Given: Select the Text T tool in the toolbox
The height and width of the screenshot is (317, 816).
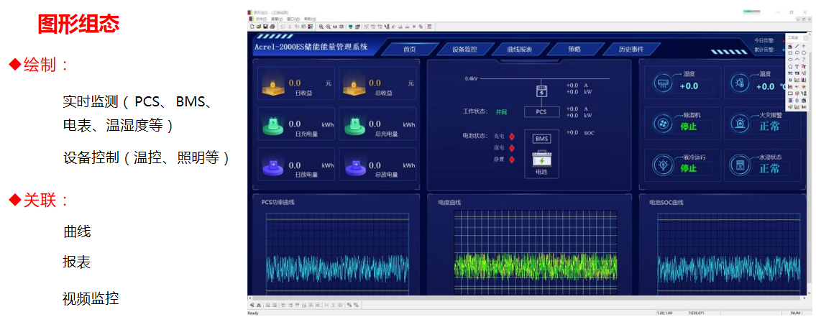Looking at the screenshot, I should (797, 66).
